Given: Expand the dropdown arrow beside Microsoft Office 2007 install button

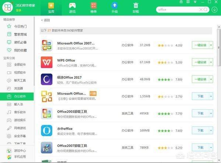Looking at the screenshot, I should [x=211, y=45].
